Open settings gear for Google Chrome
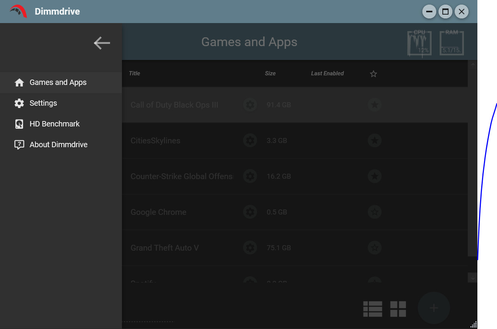The width and height of the screenshot is (497, 329). (x=250, y=212)
